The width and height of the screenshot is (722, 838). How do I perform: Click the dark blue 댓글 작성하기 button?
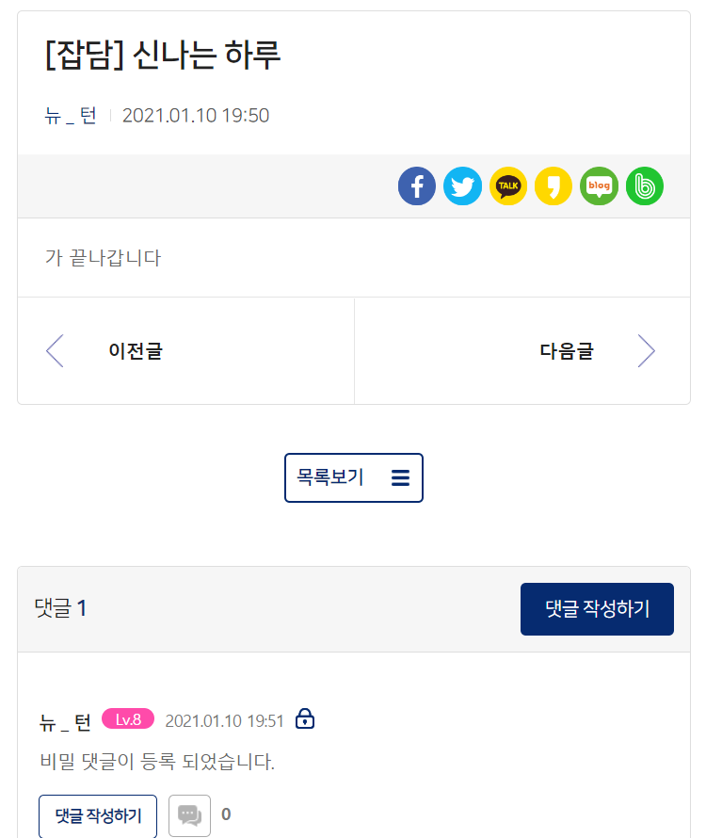tap(597, 609)
